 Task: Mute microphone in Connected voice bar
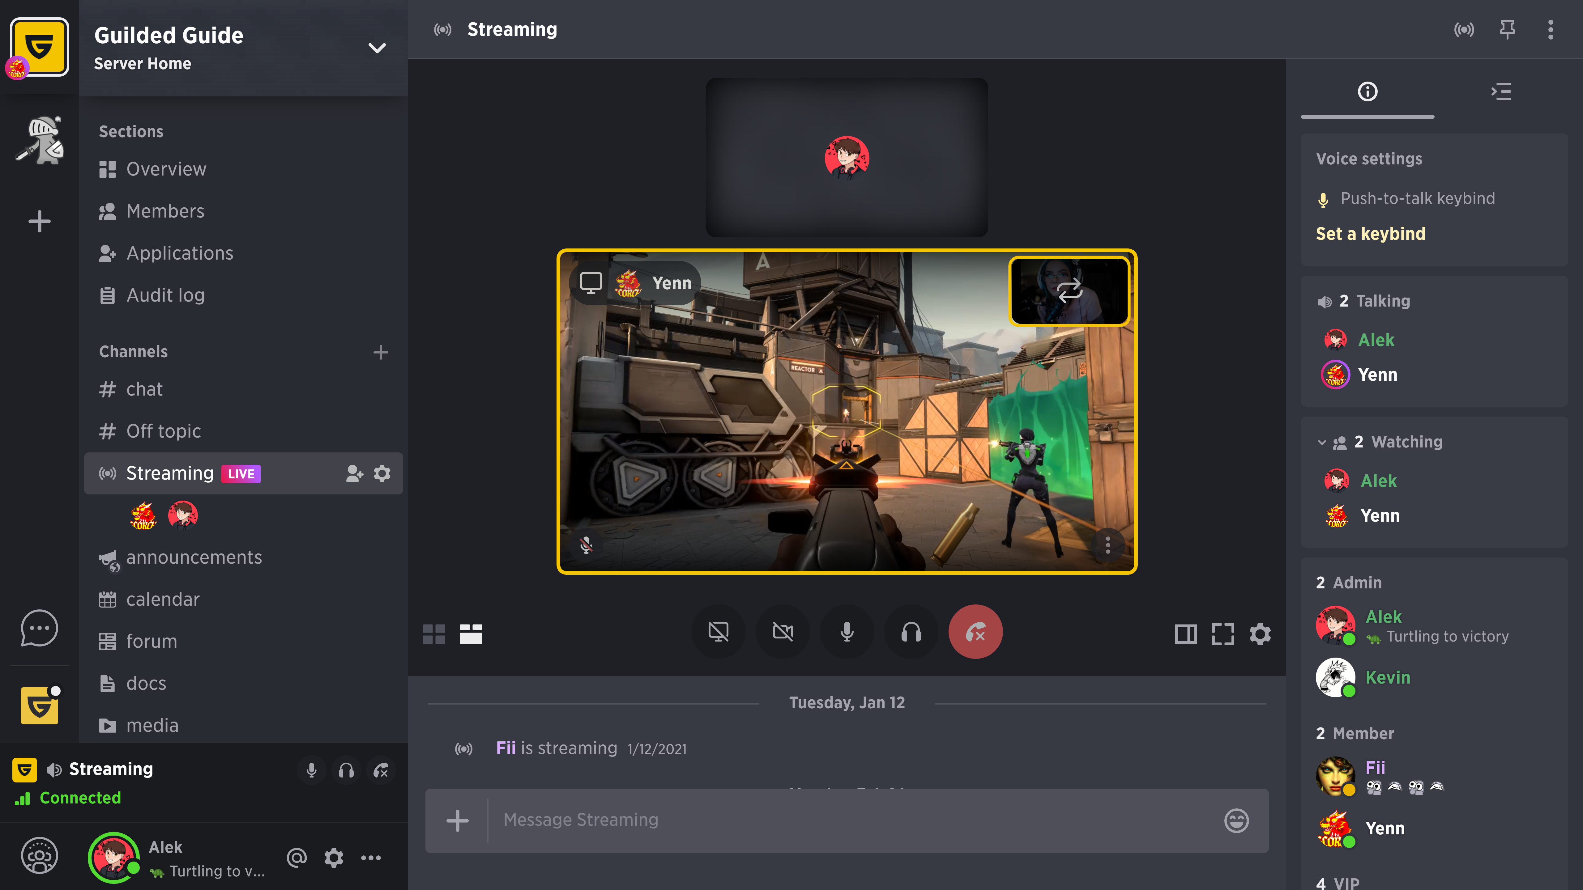point(312,770)
